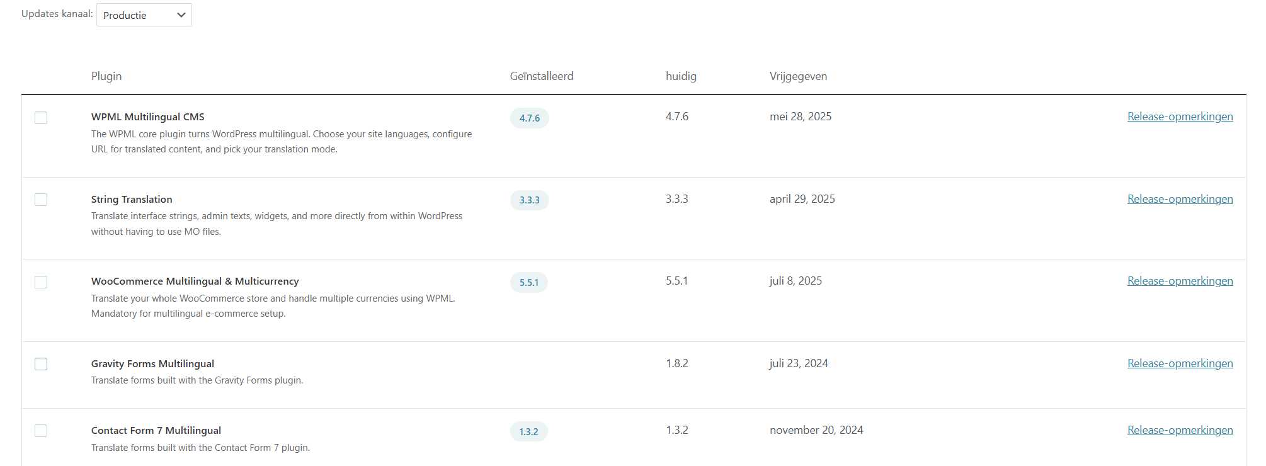
Task: Open Gravity Forms Multilingual Release-opmerkingen link
Action: tap(1180, 363)
